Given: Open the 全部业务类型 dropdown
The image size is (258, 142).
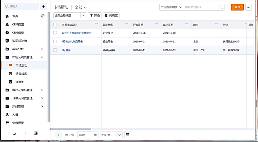Looking at the screenshot, I should 70,15.
